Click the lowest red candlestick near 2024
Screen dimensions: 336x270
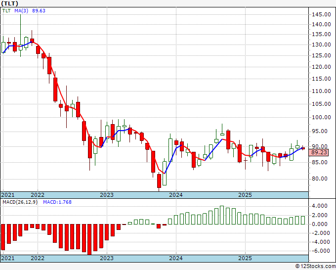[x=159, y=180]
